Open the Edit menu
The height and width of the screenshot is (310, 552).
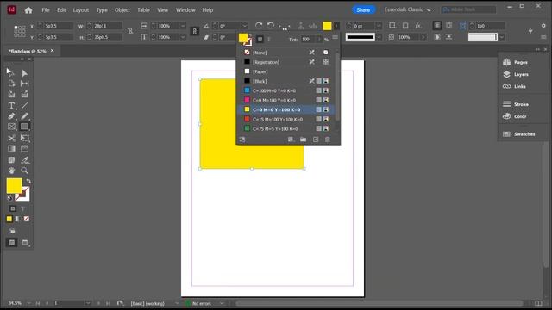[61, 10]
